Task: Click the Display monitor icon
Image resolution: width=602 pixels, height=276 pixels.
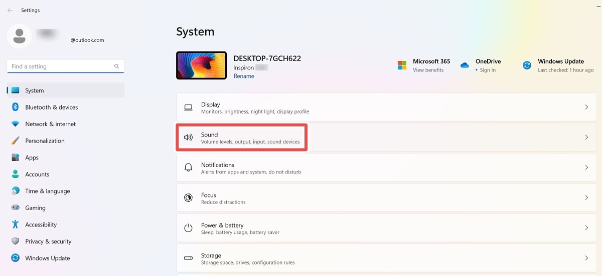Action: 188,107
